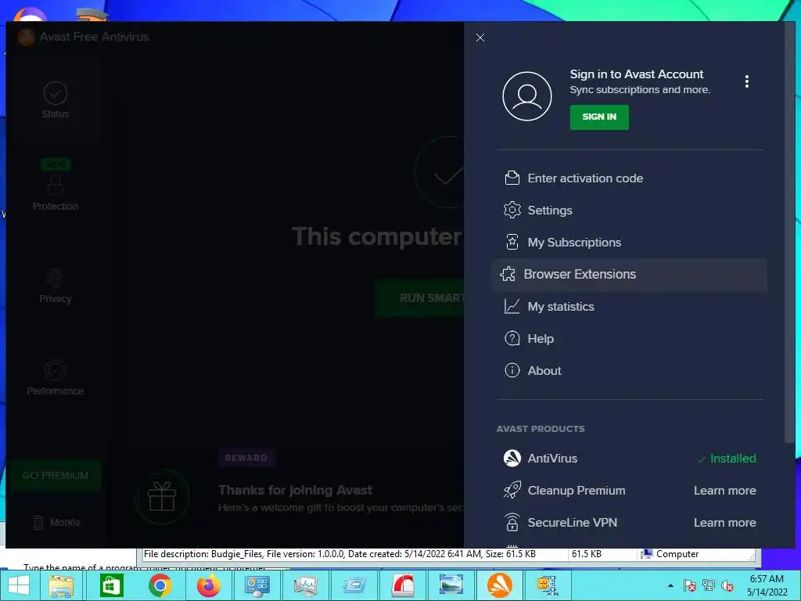Click the activation code envelope icon
The width and height of the screenshot is (801, 601).
coord(512,178)
